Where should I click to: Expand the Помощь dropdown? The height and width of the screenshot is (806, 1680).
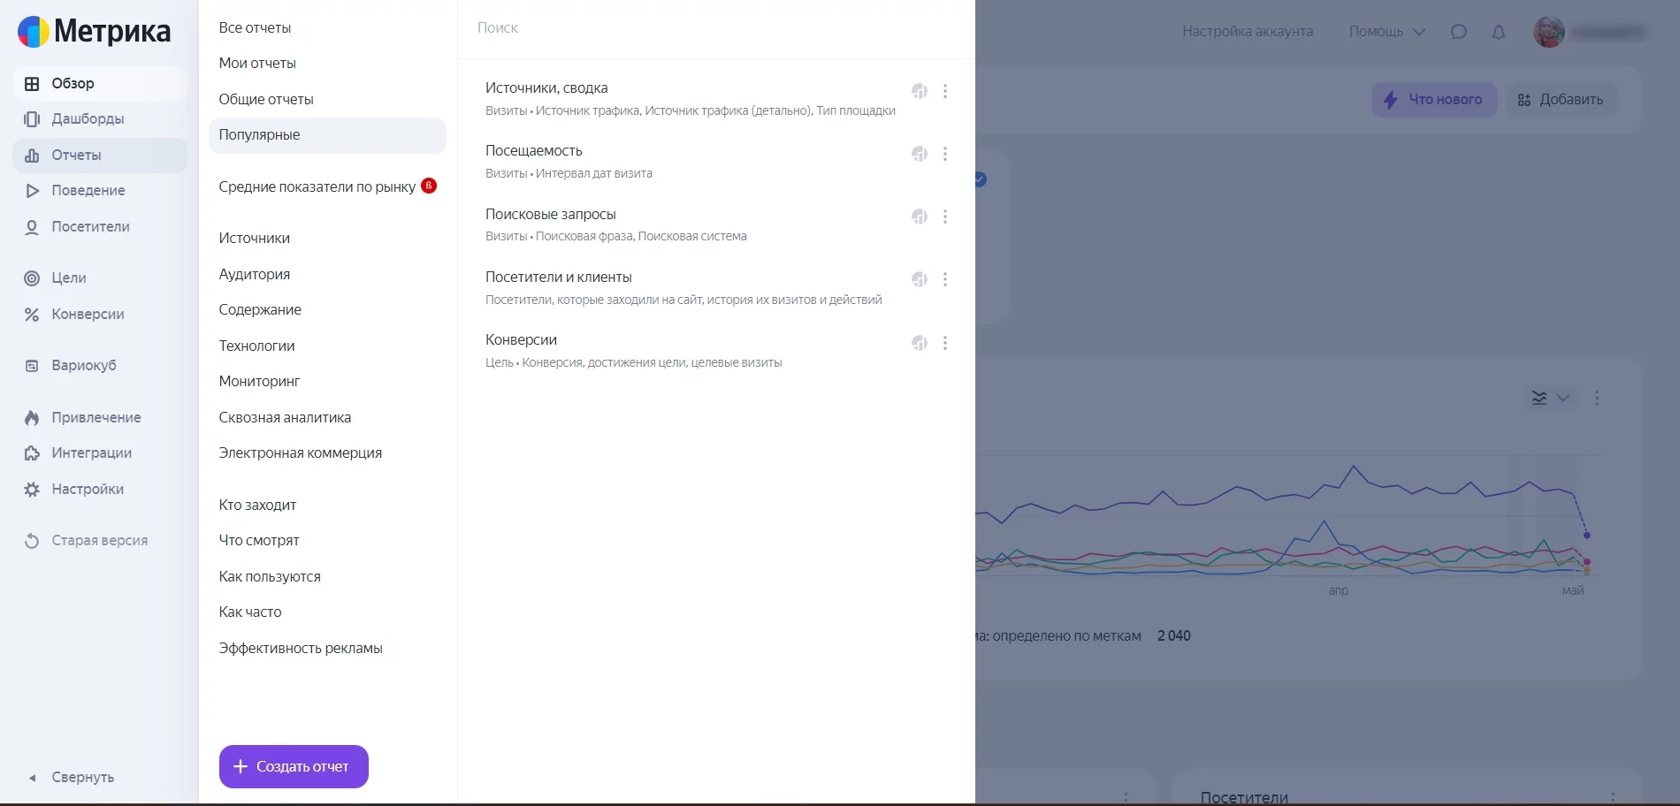(x=1386, y=32)
